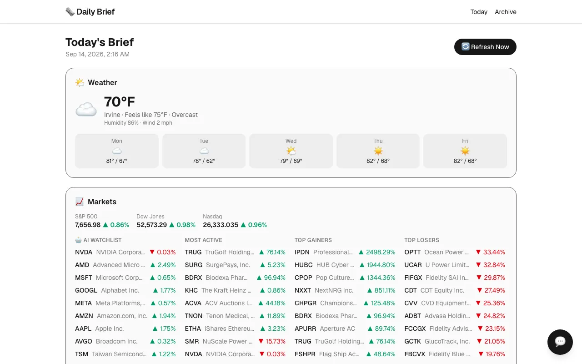582x364 pixels.
Task: Select the META Meta Platforms row
Action: pyautogui.click(x=125, y=303)
